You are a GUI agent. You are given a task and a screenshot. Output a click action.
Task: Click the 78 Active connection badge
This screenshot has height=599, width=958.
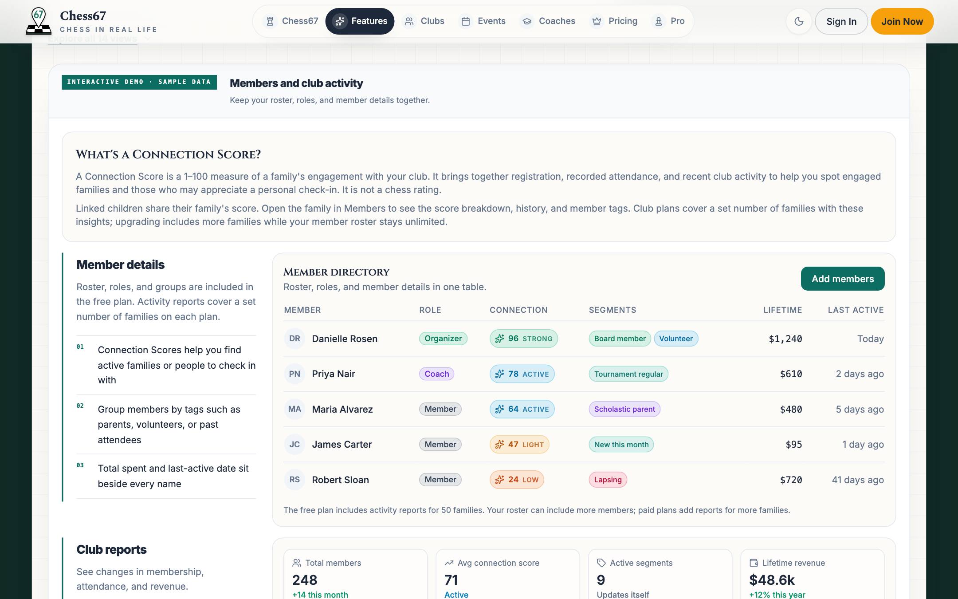tap(522, 374)
